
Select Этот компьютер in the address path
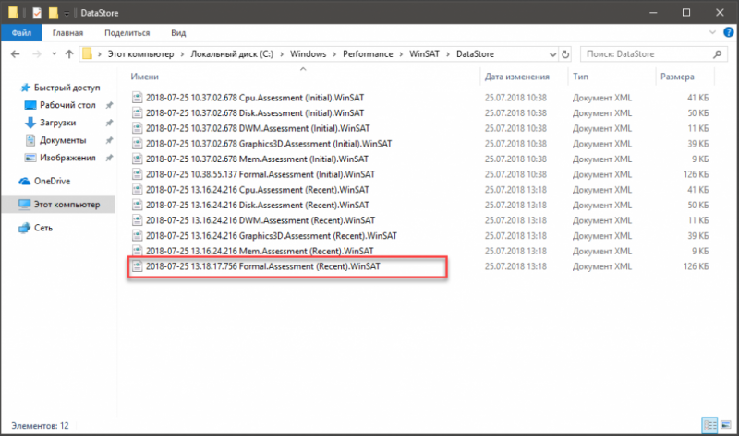[x=141, y=54]
